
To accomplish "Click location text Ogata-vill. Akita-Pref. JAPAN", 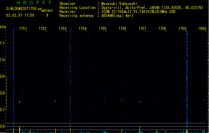I will point(130,8).
